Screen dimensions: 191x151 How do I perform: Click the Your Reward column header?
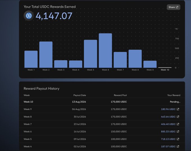(174, 95)
